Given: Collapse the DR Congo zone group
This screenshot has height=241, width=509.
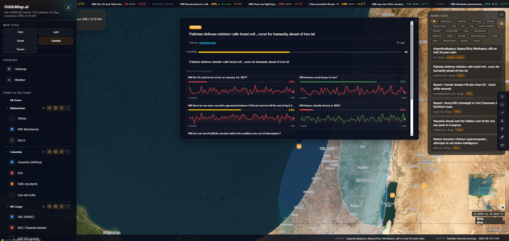Looking at the screenshot, I should (7, 206).
